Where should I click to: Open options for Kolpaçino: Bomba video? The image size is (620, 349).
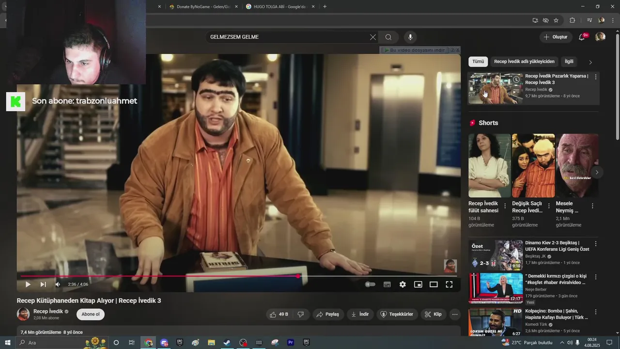(596, 312)
